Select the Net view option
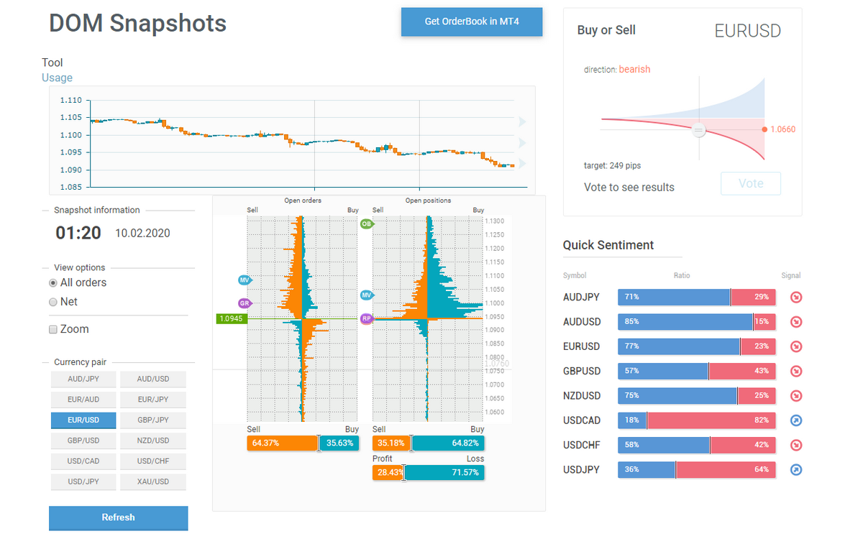Screen dimensions: 863x539 coord(52,302)
